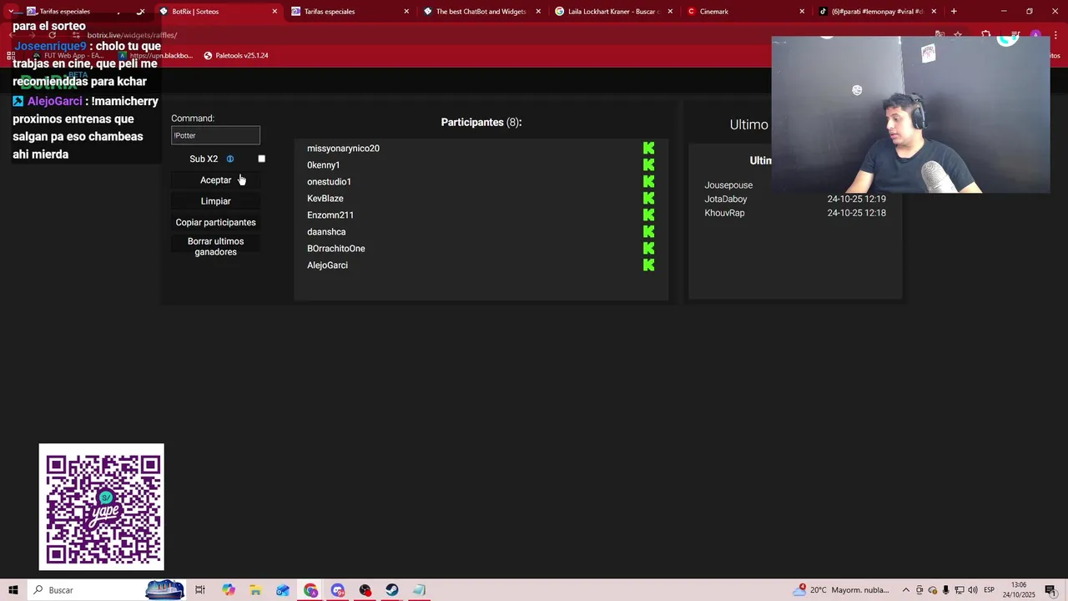Select participant Enzomn211
Image resolution: width=1068 pixels, height=601 pixels.
pyautogui.click(x=330, y=215)
